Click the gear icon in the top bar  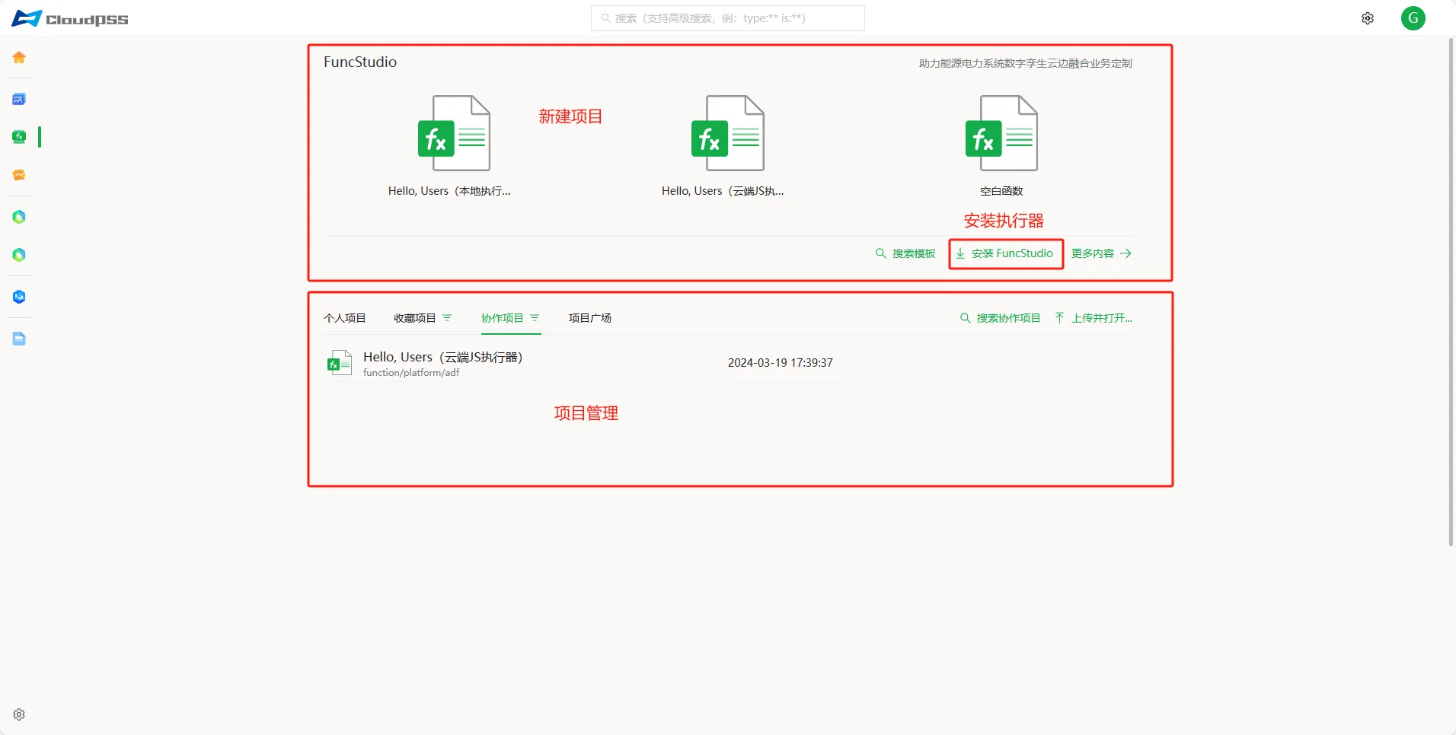pos(1368,18)
